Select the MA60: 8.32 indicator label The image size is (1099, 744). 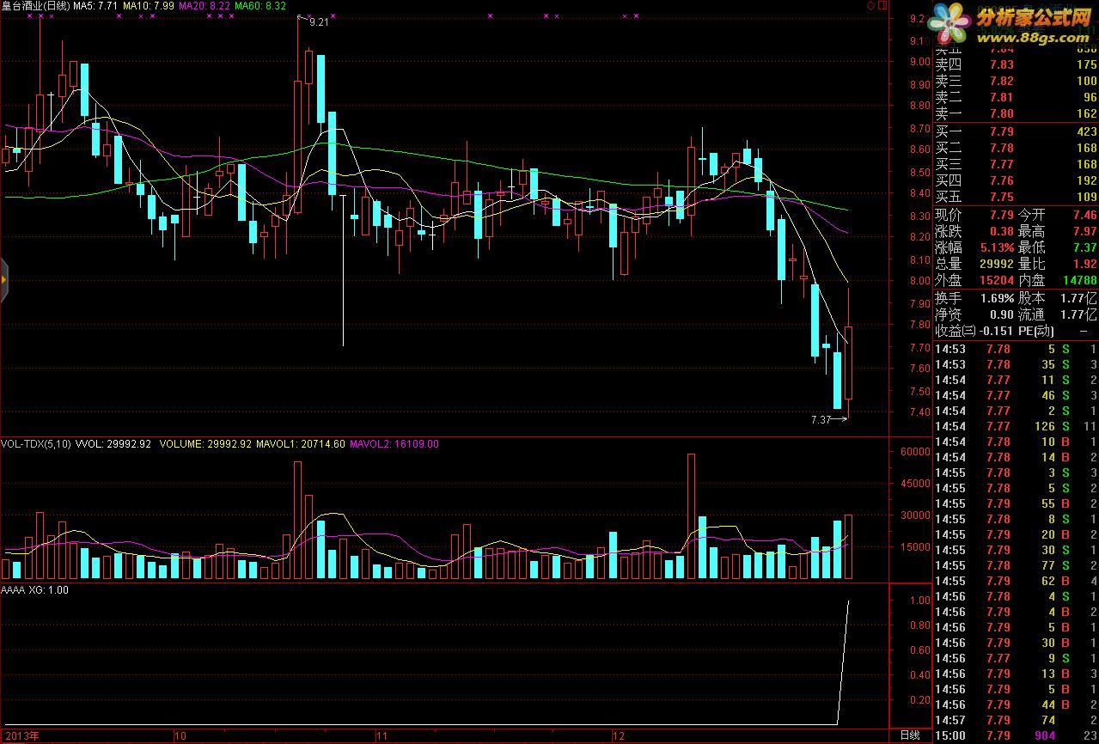click(260, 6)
